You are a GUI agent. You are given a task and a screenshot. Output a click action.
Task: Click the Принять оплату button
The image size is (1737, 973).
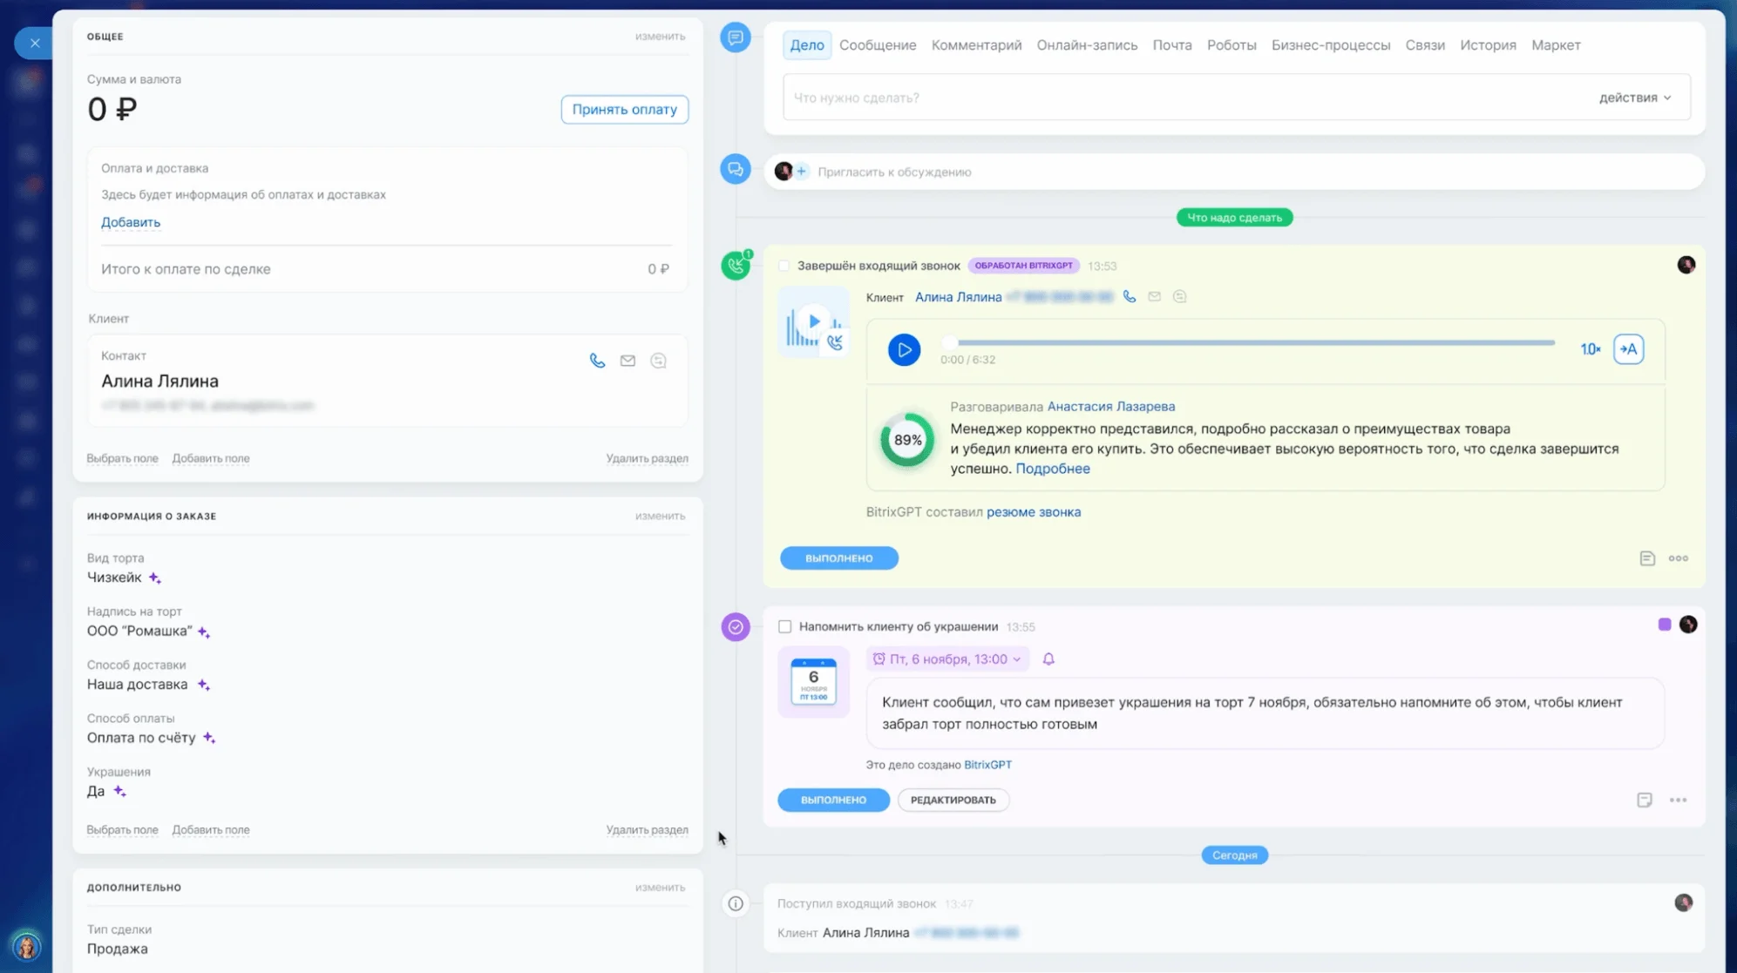(x=624, y=110)
